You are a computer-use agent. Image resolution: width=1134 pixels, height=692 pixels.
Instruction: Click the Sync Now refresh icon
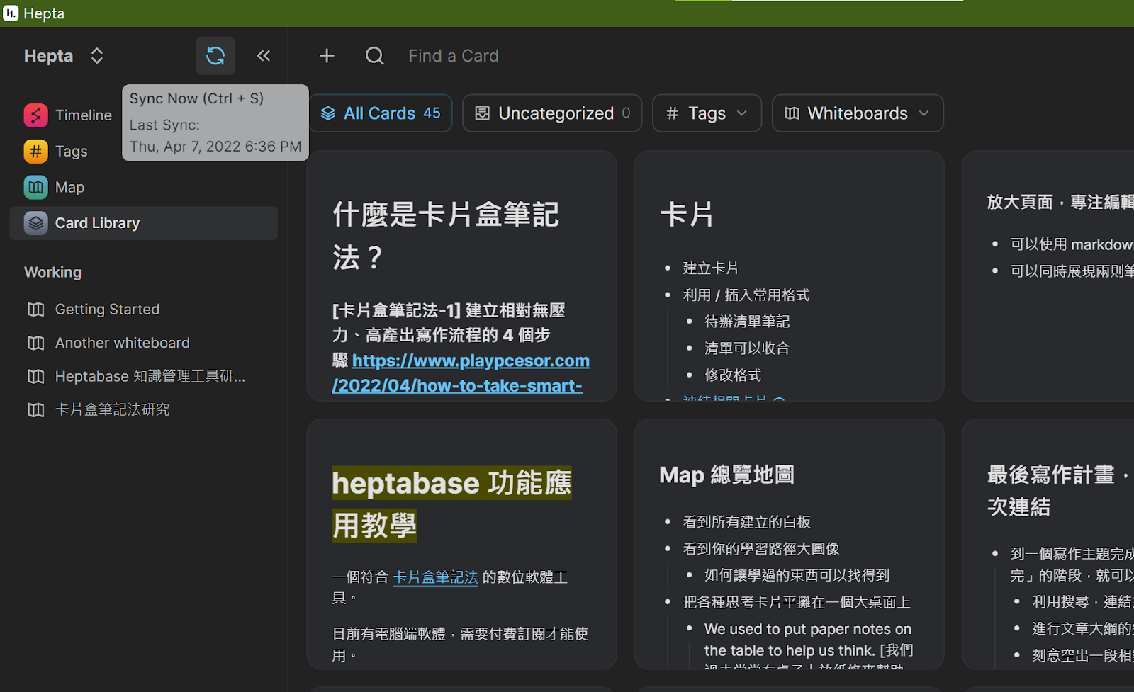(x=215, y=56)
